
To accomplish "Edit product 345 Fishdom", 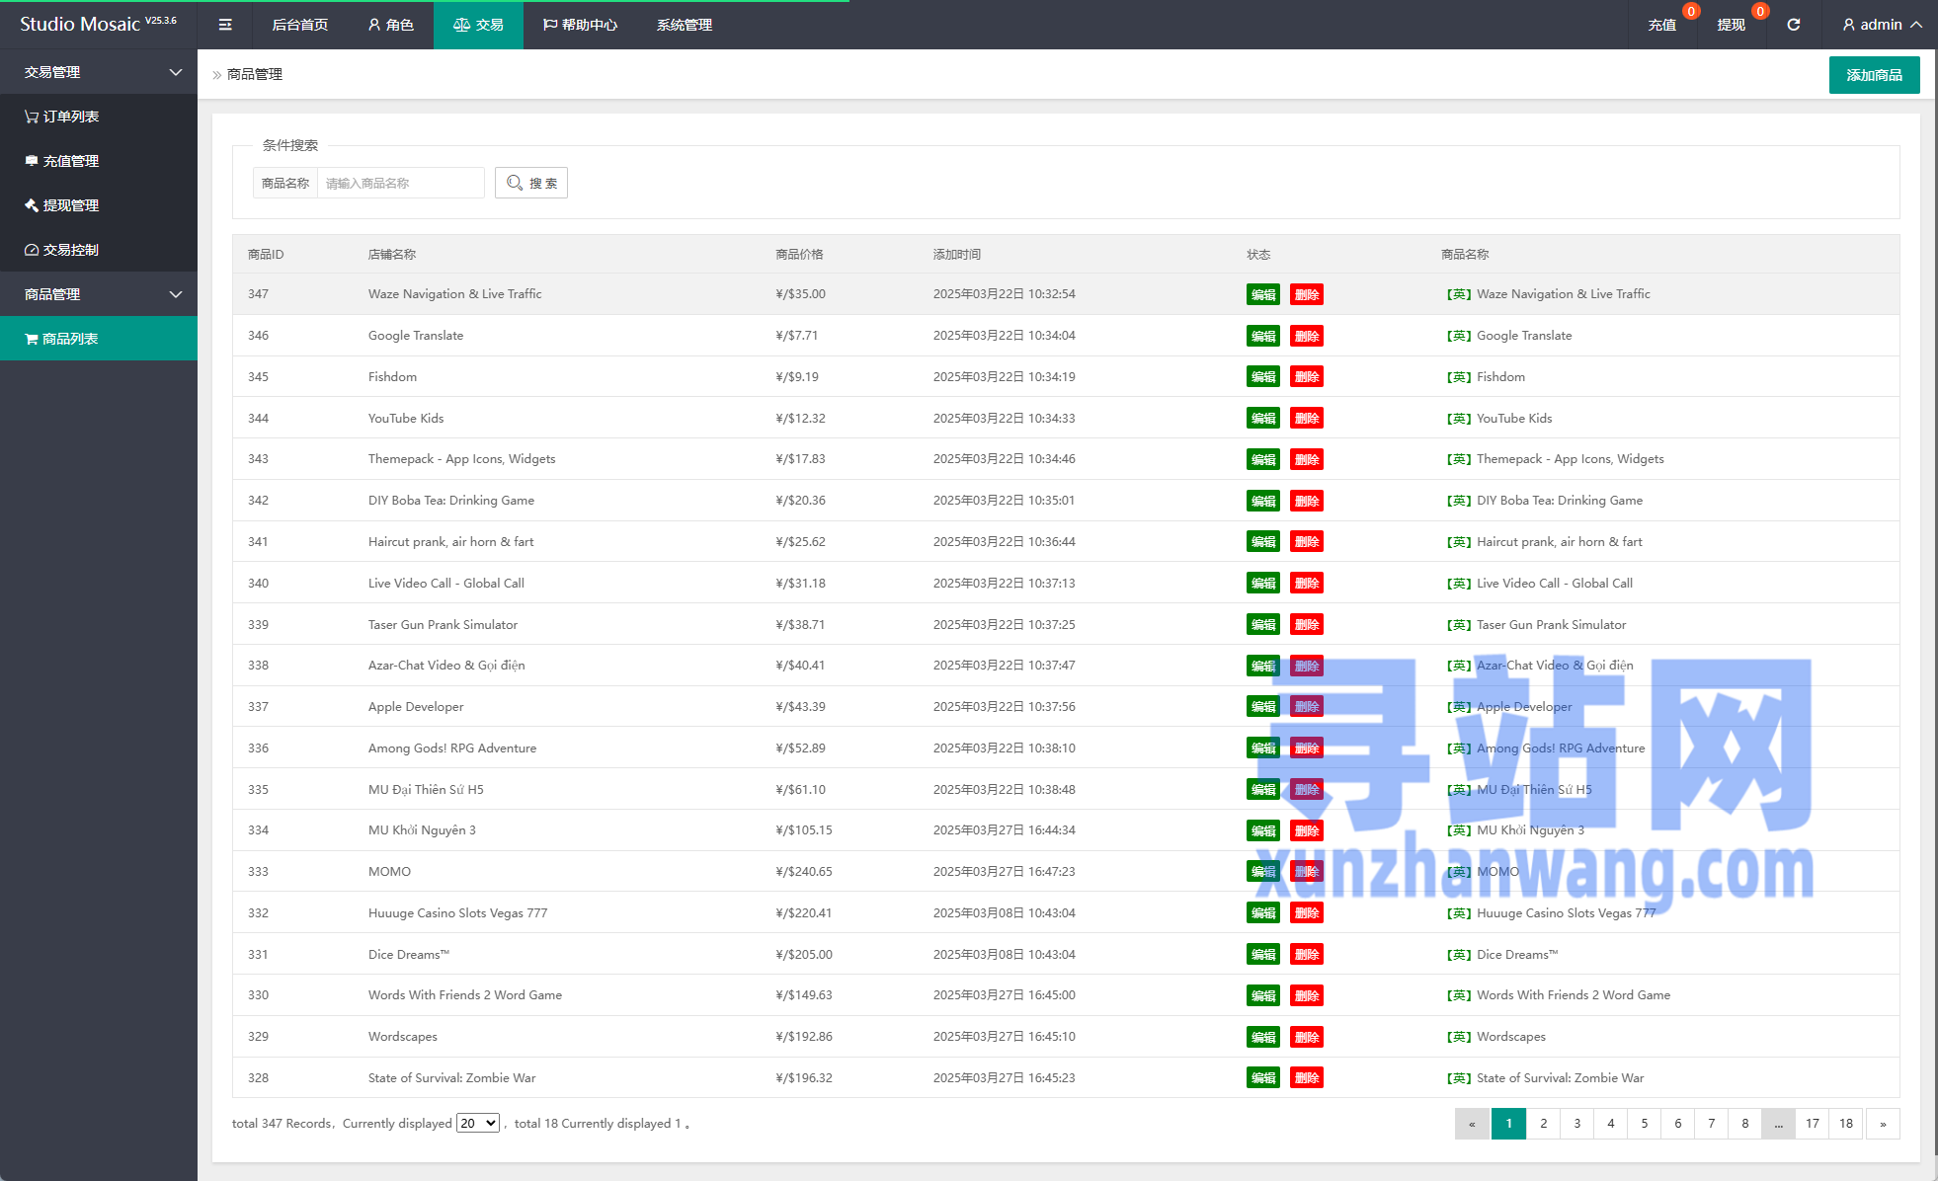I will tap(1263, 377).
